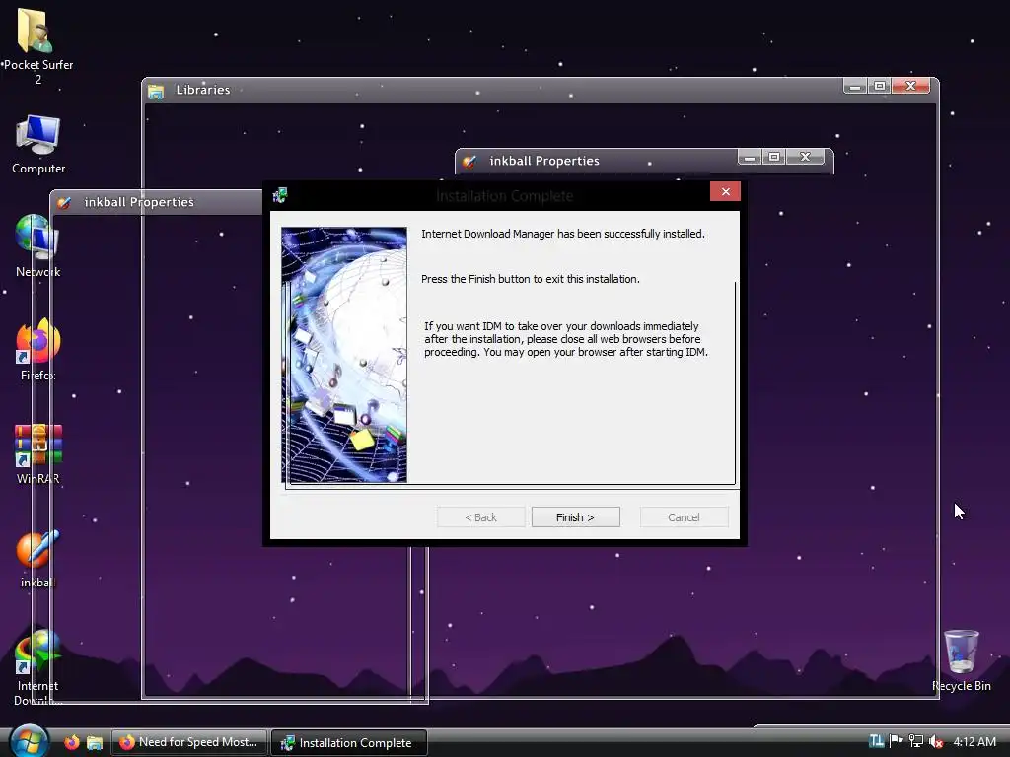Click the 'Libraries' window title text
The image size is (1010, 757).
(203, 90)
